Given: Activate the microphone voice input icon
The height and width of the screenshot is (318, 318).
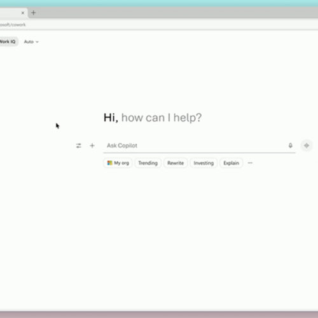Looking at the screenshot, I should 291,146.
